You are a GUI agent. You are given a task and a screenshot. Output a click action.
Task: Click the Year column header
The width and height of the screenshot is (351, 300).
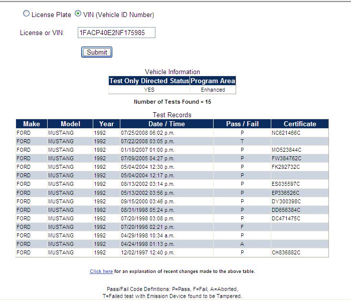(106, 124)
